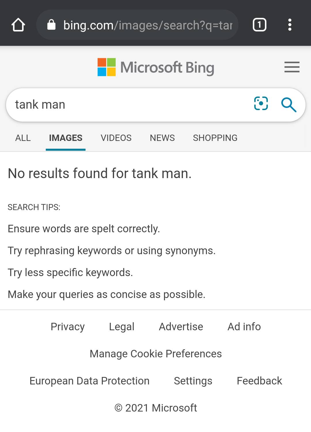Send Feedback via the footer link

(259, 381)
